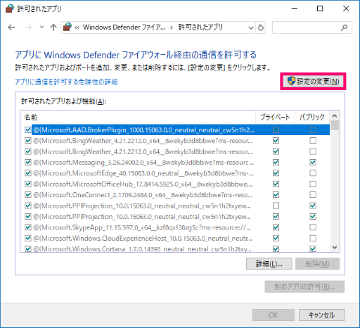This screenshot has height=328, width=360.
Task: Click list scrollbar up arrow
Action: click(x=335, y=115)
